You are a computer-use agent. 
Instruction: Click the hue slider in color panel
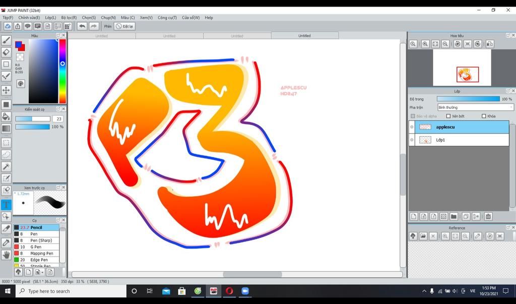click(62, 71)
